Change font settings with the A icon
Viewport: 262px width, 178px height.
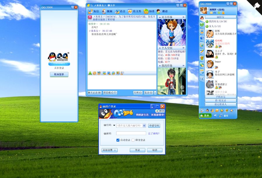90,73
